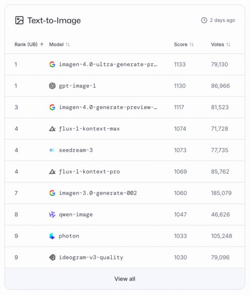Click Google logo beside imagen-3.0-generate-002
This screenshot has height=295, width=251.
52,193
